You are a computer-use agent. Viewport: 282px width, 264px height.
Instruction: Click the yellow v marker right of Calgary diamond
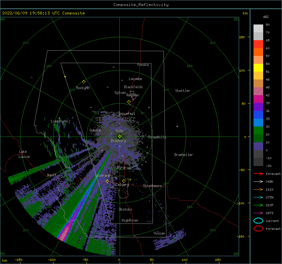pos(130,180)
